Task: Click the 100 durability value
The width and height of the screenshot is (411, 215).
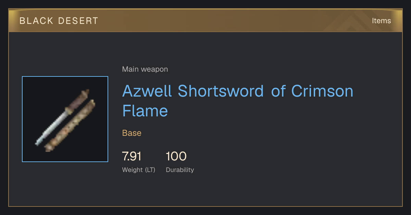Action: (x=176, y=156)
